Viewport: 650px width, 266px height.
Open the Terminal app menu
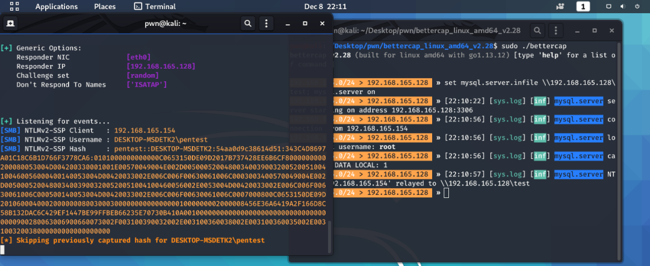[x=155, y=7]
